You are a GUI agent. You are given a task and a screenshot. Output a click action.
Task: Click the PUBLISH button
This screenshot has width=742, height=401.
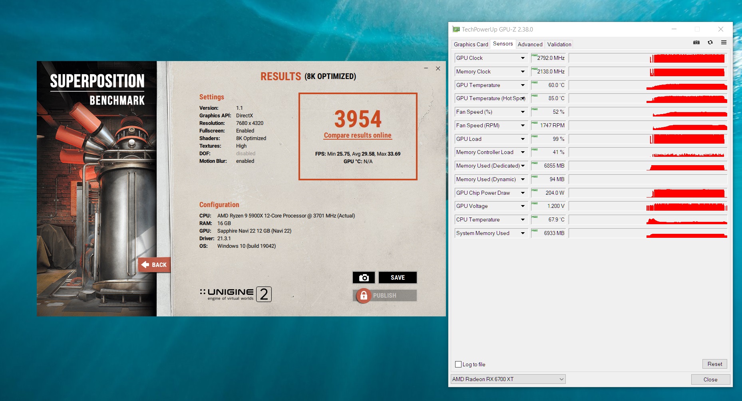point(385,295)
